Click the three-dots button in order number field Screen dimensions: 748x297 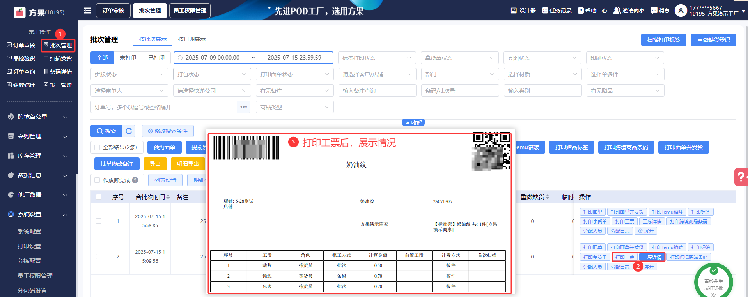click(x=244, y=107)
